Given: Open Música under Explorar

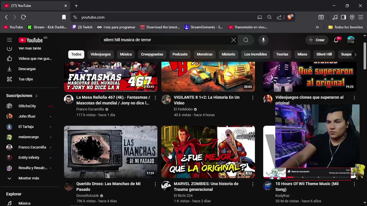Looking at the screenshot, I should pos(29,203).
